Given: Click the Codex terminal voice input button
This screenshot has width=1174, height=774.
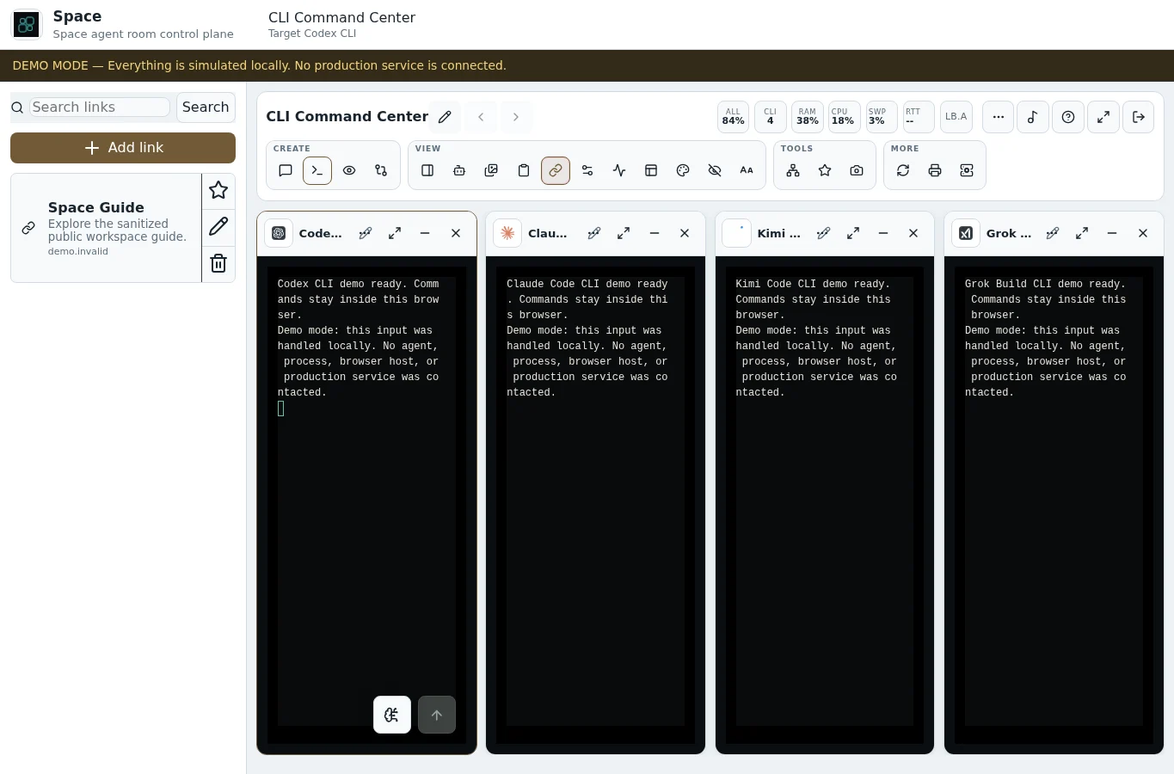Looking at the screenshot, I should pyautogui.click(x=392, y=715).
